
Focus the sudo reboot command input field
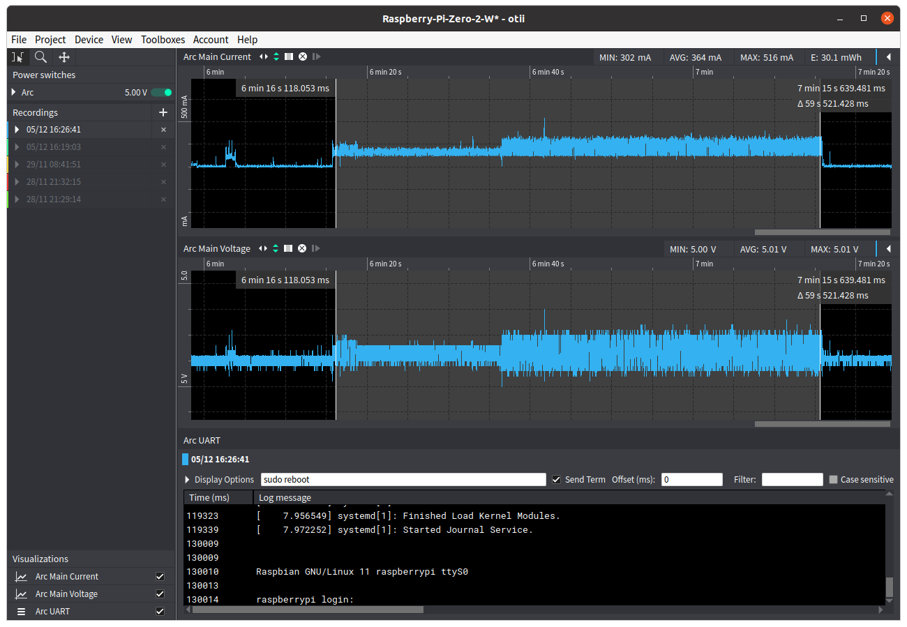point(403,480)
